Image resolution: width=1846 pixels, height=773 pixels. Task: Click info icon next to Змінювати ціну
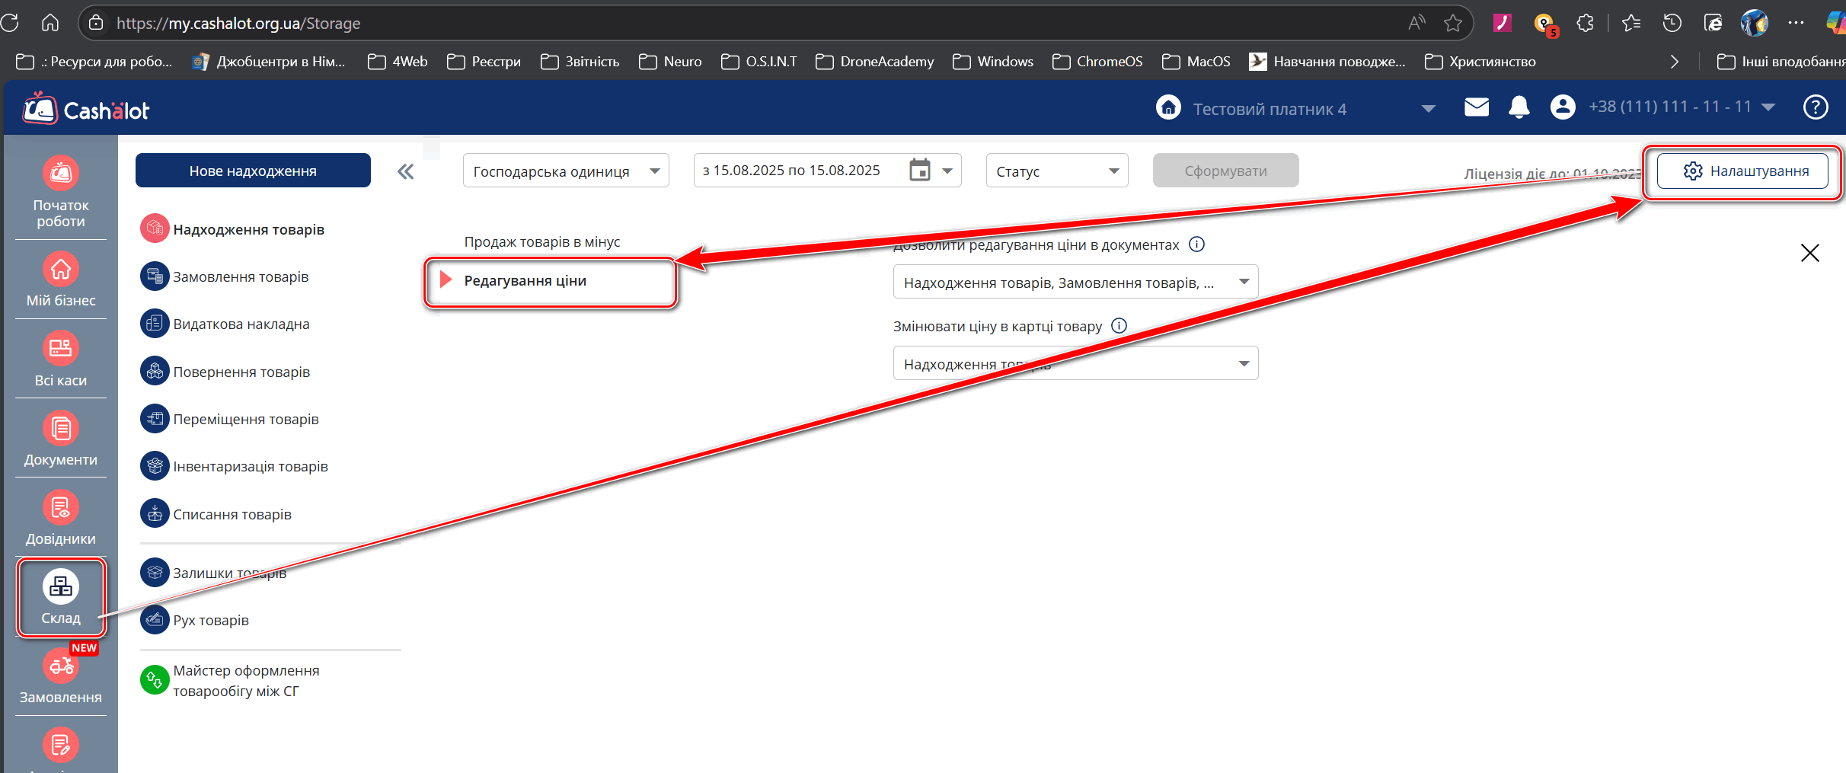pyautogui.click(x=1119, y=326)
